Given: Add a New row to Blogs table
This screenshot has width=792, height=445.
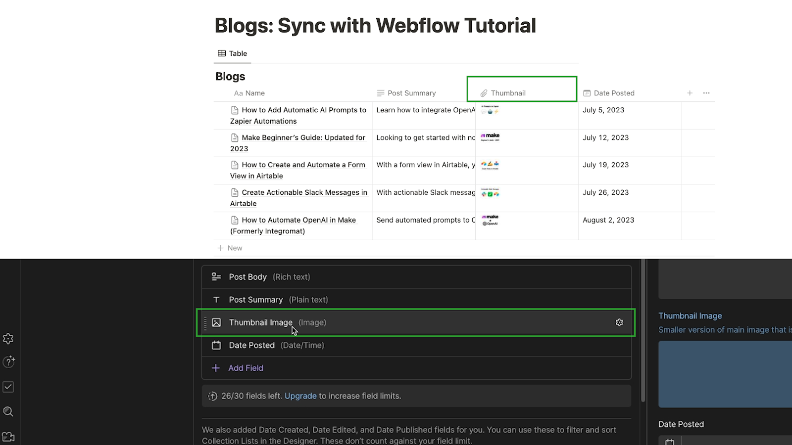Looking at the screenshot, I should [x=230, y=248].
